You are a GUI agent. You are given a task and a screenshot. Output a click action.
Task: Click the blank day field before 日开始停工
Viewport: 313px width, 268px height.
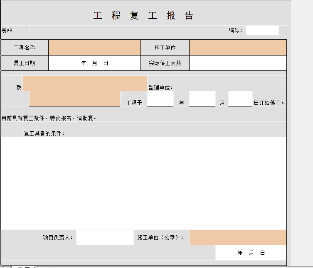click(x=240, y=99)
